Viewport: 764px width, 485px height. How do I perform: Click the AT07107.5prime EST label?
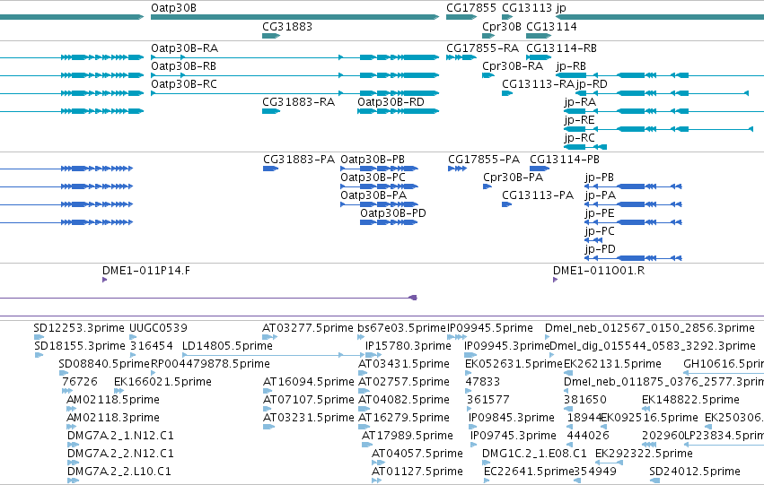[x=309, y=401]
